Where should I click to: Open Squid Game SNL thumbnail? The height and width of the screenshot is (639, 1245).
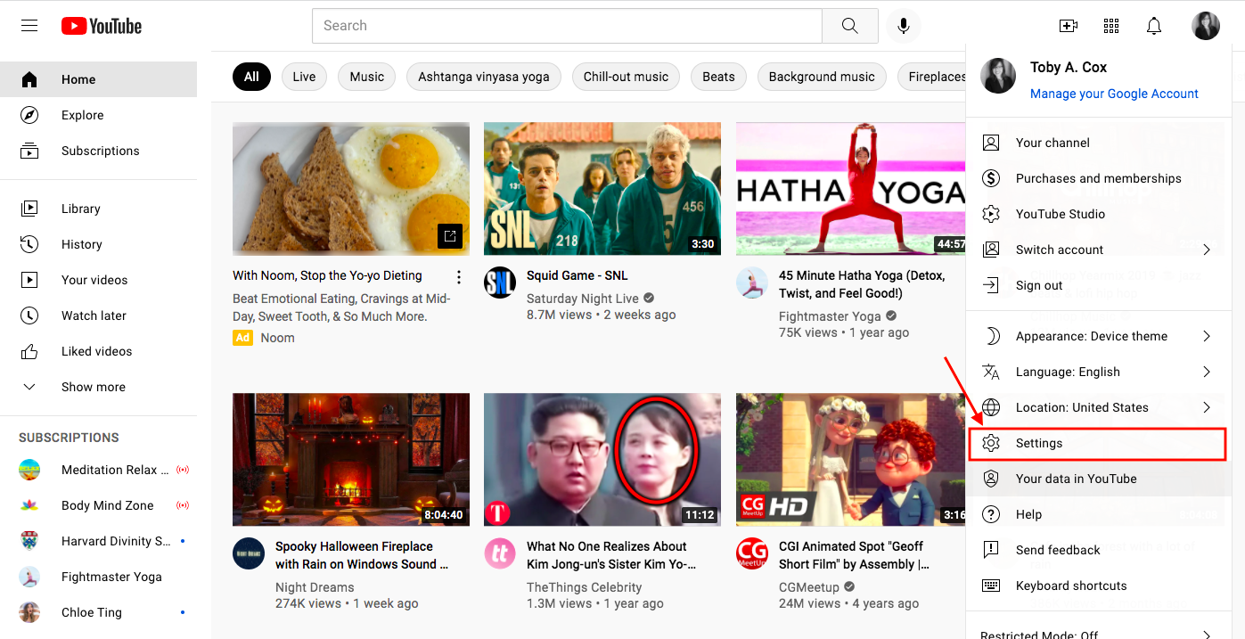(602, 188)
